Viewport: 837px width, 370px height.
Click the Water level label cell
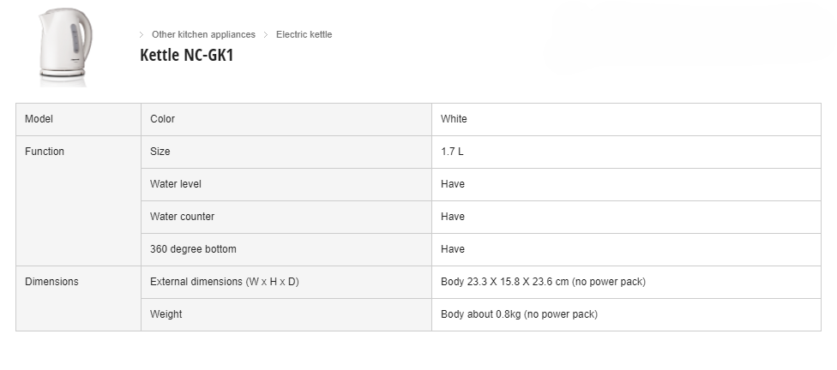tap(286, 184)
